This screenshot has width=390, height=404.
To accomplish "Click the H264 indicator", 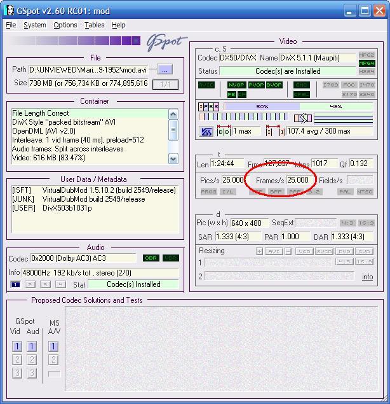I will coord(367,71).
